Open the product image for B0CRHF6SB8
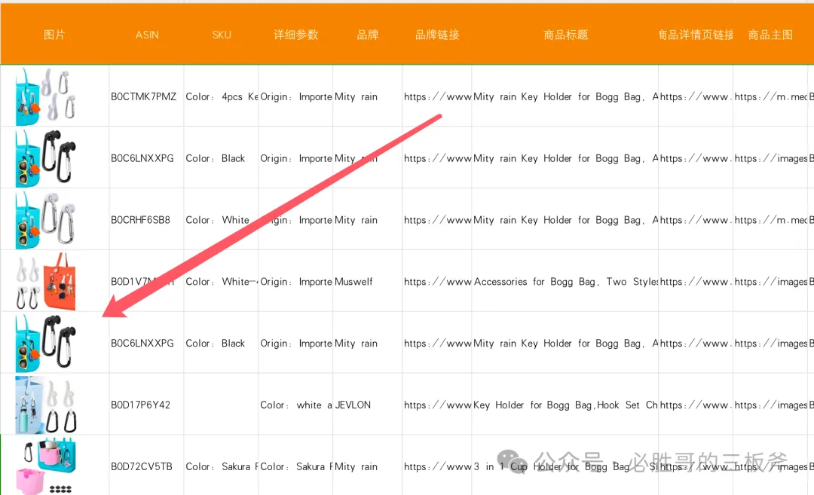Viewport: 814px width, 495px height. 46,220
